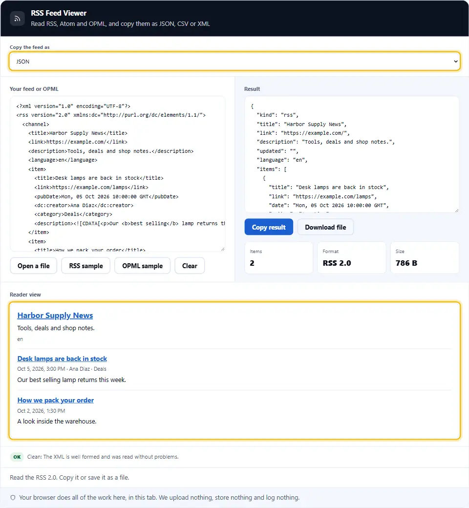Click inside the feed or OPML text area

[118, 174]
